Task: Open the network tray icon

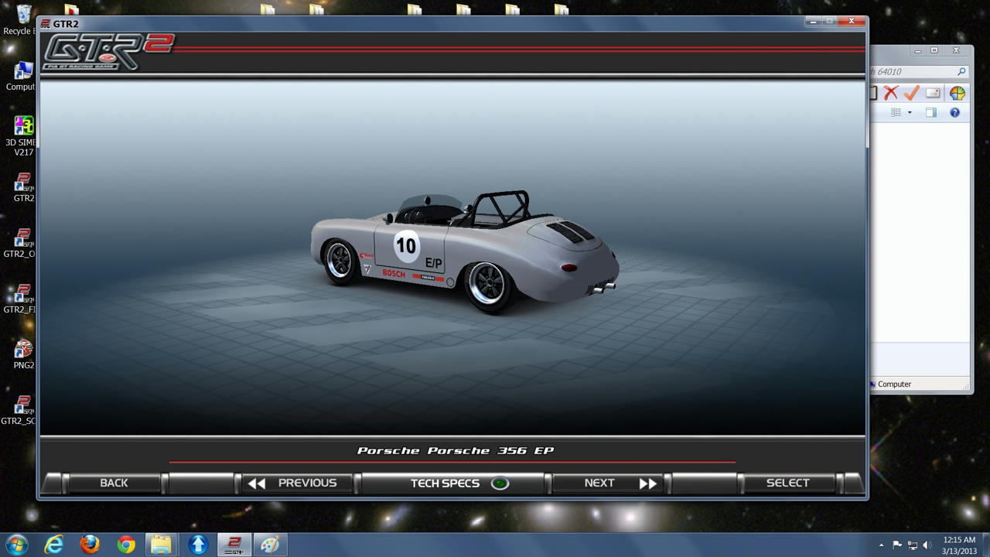Action: point(913,545)
